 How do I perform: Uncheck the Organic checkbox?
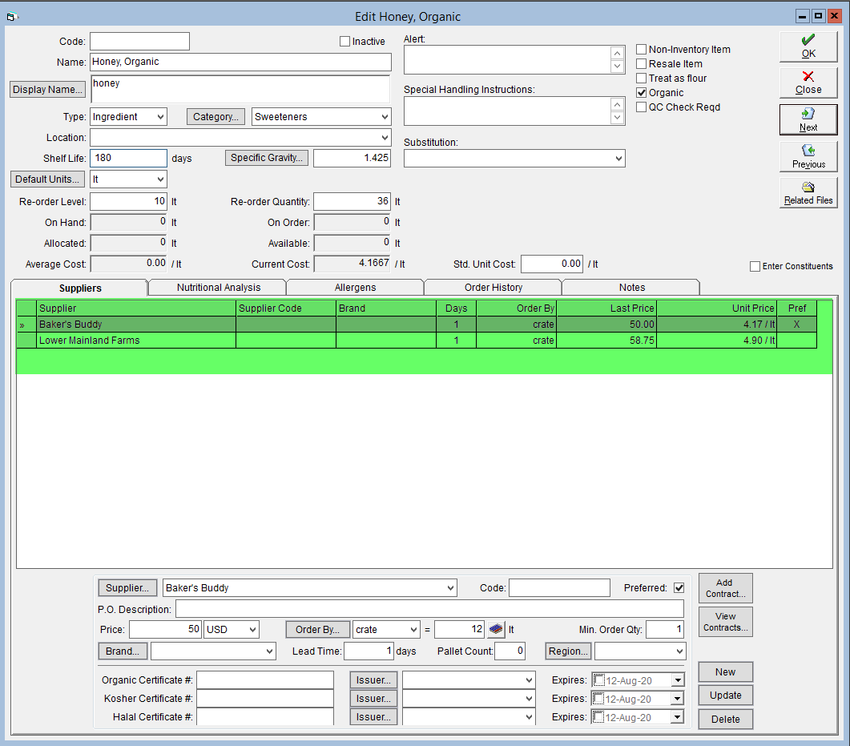pyautogui.click(x=641, y=93)
